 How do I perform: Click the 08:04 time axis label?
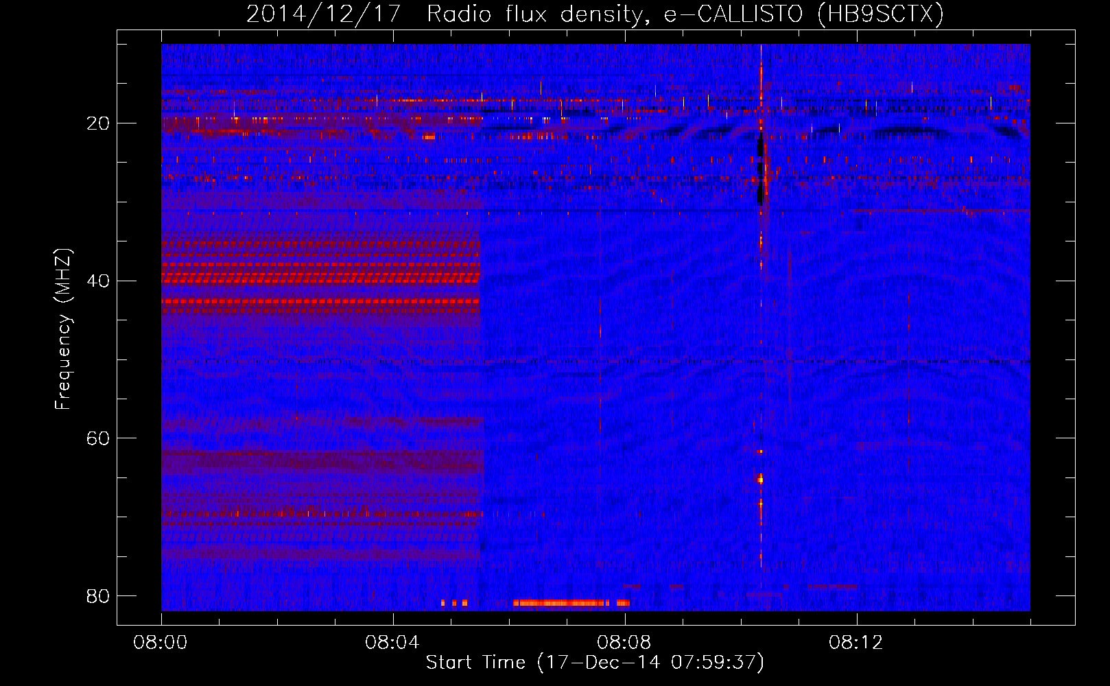[392, 643]
